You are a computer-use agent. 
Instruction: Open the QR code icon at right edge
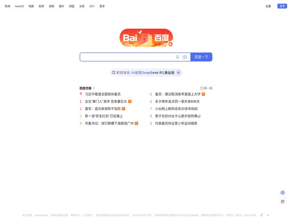tap(283, 202)
